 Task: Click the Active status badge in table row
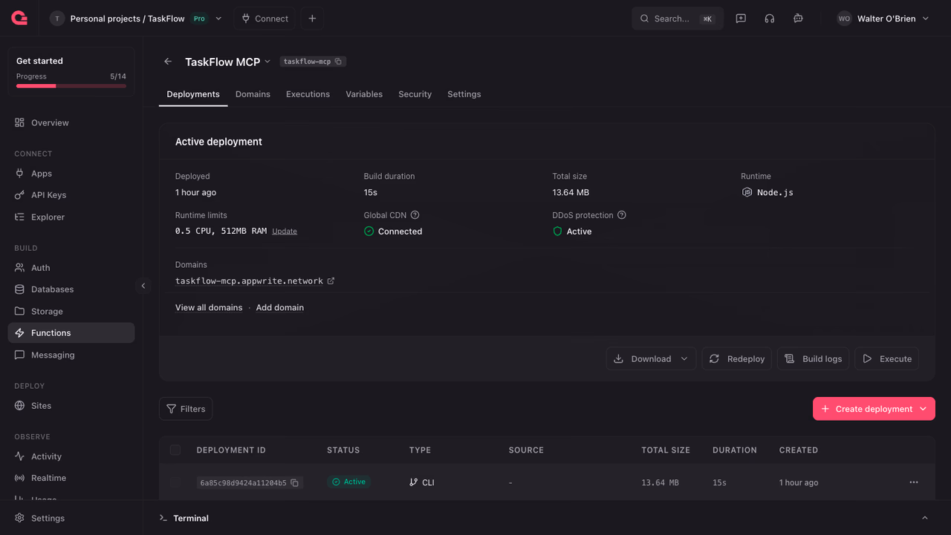[x=349, y=482]
